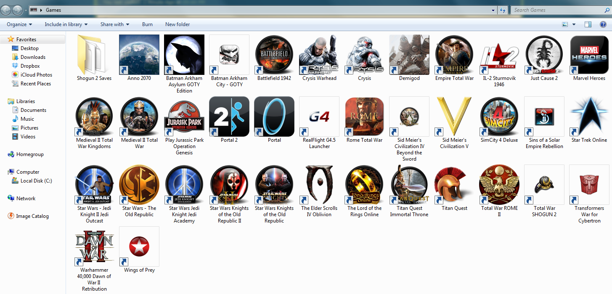Click The Lord of the Rings Online icon
Viewport: 612px width, 294px height.
(364, 185)
